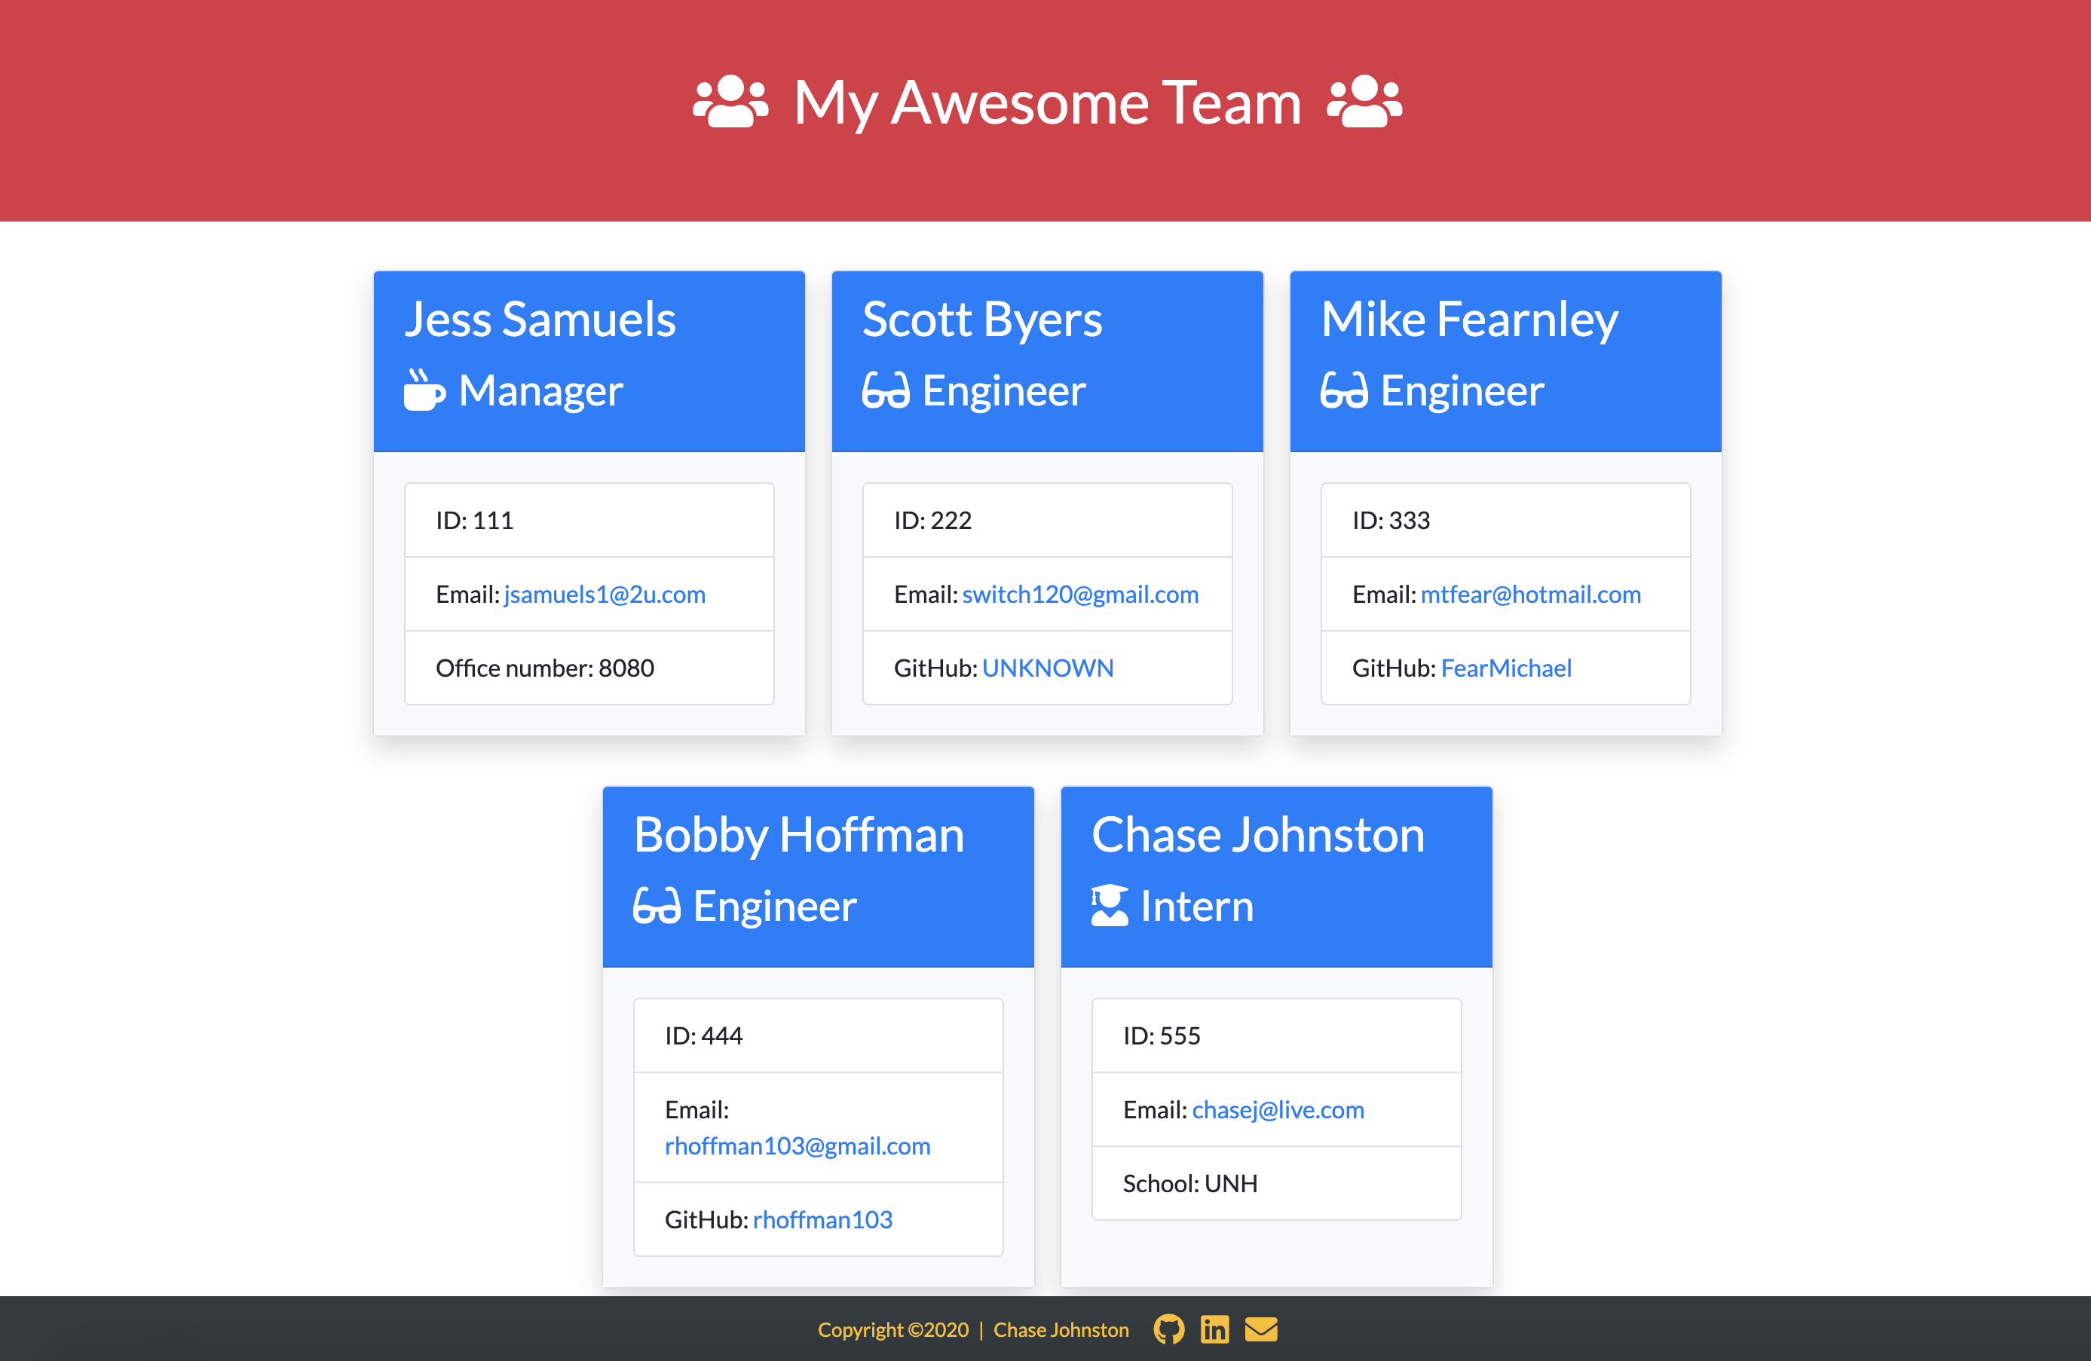Click the team icon right of the title
Viewport: 2091px width, 1361px height.
[x=1364, y=102]
